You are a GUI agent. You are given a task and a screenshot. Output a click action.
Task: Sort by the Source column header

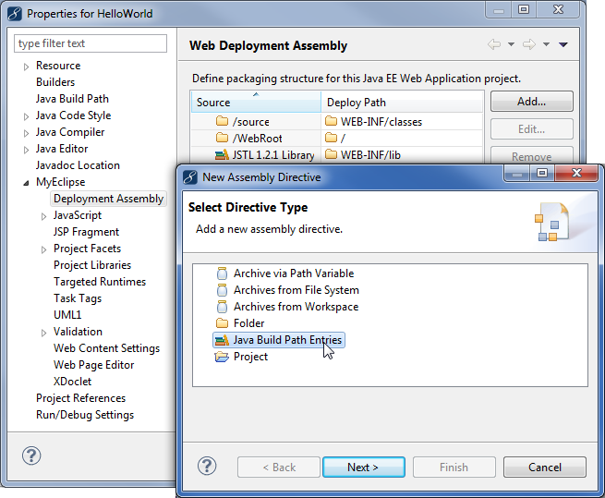256,103
